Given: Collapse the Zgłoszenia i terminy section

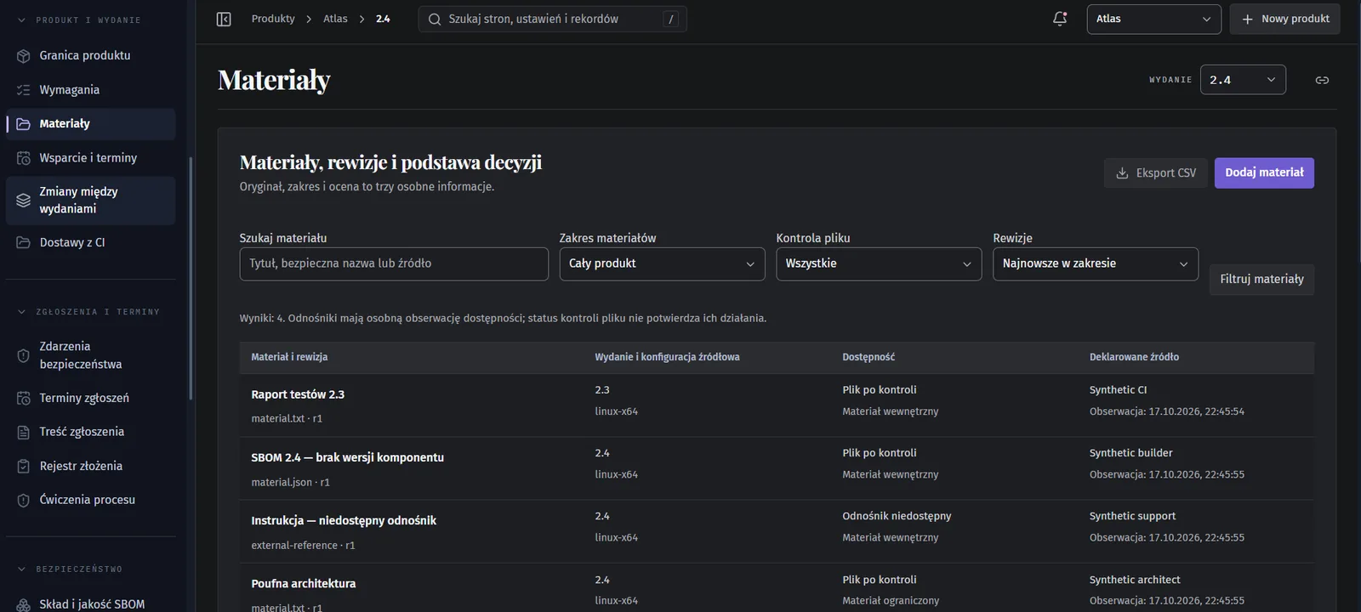Looking at the screenshot, I should click(x=22, y=312).
